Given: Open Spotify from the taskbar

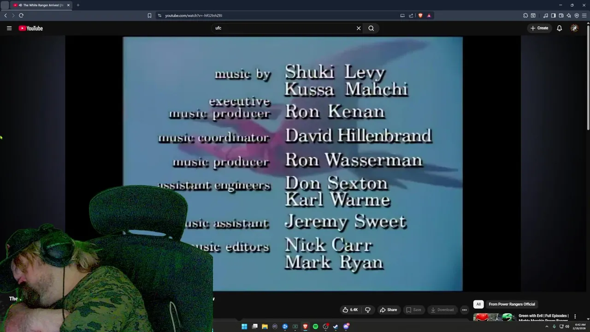Looking at the screenshot, I should [x=315, y=326].
